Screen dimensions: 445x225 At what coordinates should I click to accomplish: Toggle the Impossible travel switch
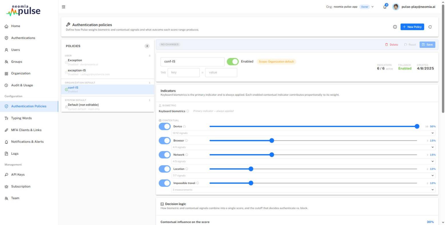pyautogui.click(x=164, y=183)
